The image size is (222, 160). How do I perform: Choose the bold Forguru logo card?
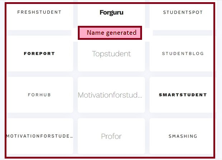pyautogui.click(x=111, y=18)
